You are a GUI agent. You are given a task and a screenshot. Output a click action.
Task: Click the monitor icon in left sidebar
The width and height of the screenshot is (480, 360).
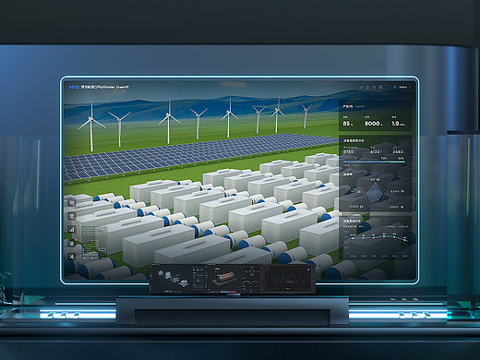(x=72, y=202)
